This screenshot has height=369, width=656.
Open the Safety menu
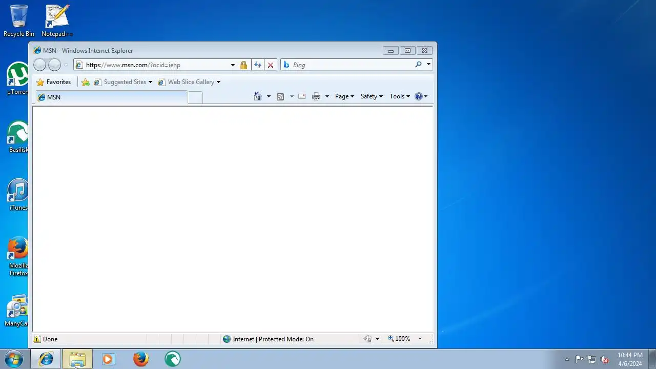[x=372, y=96]
